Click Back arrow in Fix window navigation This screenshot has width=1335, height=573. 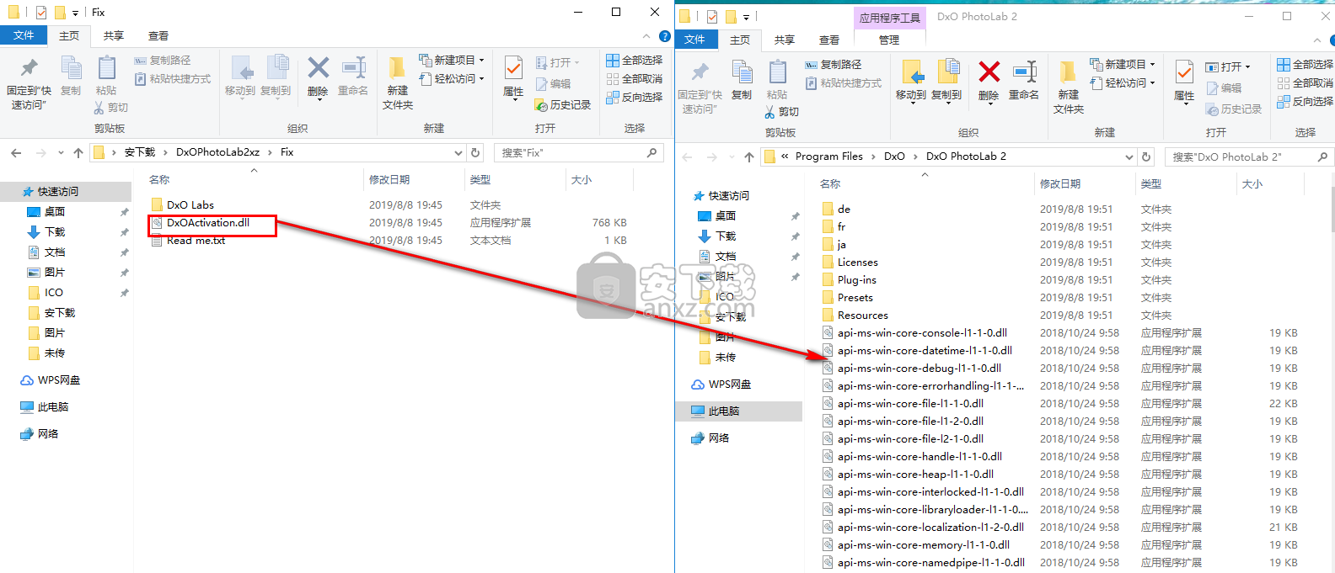pyautogui.click(x=16, y=152)
